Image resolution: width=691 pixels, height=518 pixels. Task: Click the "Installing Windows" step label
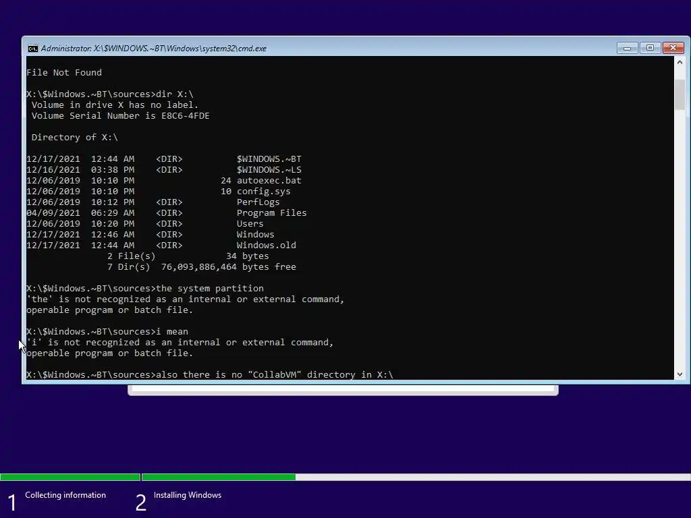188,495
